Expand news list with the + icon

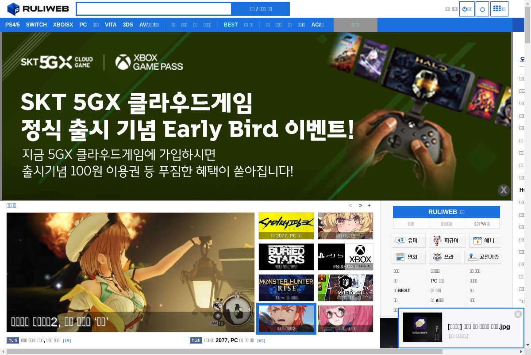tap(369, 206)
